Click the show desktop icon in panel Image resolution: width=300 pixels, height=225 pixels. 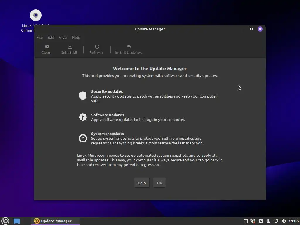[x=17, y=221]
